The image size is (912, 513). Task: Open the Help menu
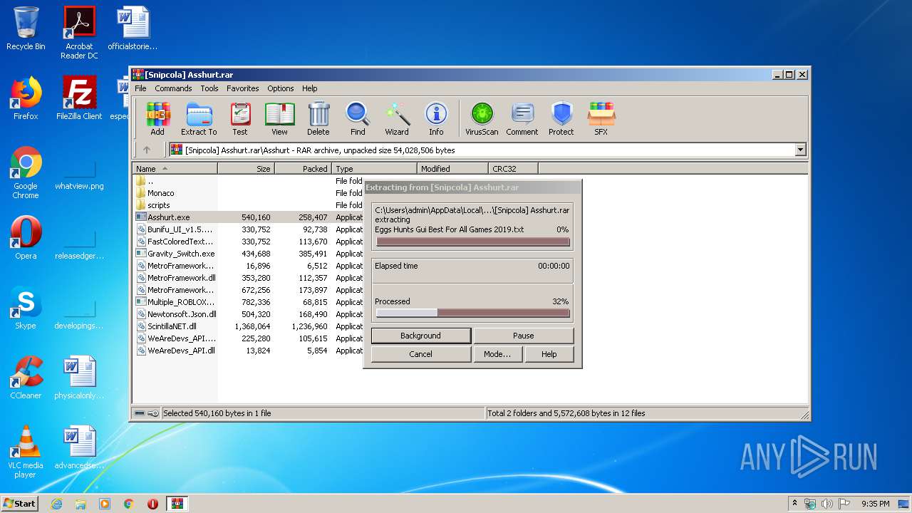point(310,88)
